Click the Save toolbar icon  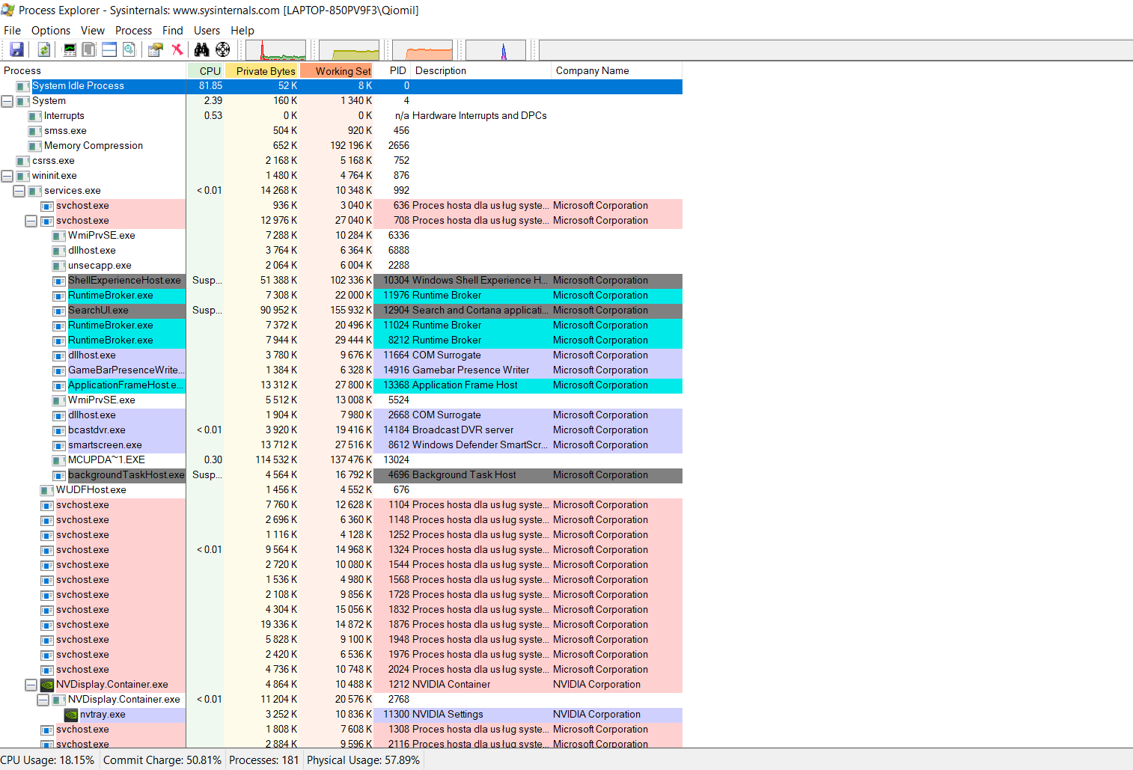(16, 49)
